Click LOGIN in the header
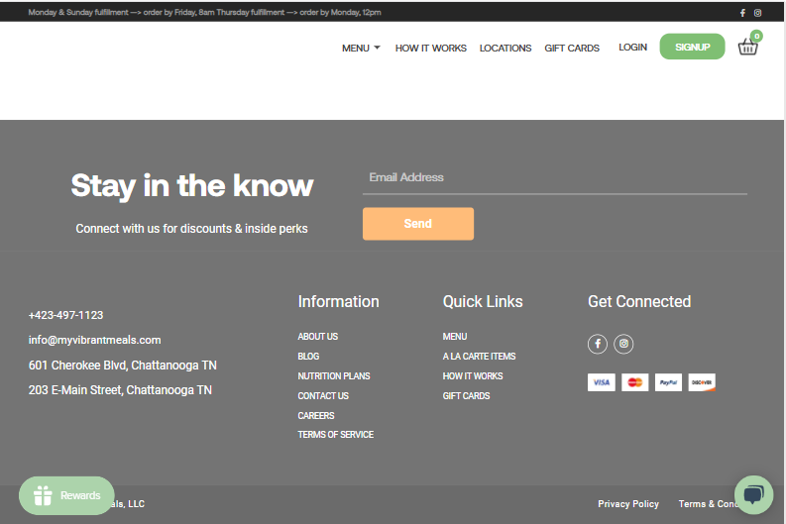Image resolution: width=786 pixels, height=524 pixels. 632,48
